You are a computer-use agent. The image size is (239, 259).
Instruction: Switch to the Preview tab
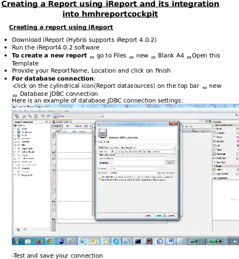(x=79, y=126)
